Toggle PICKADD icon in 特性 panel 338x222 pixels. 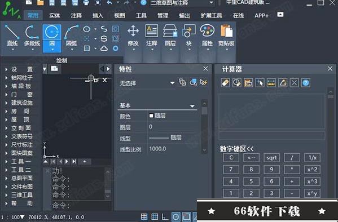pyautogui.click(x=182, y=82)
